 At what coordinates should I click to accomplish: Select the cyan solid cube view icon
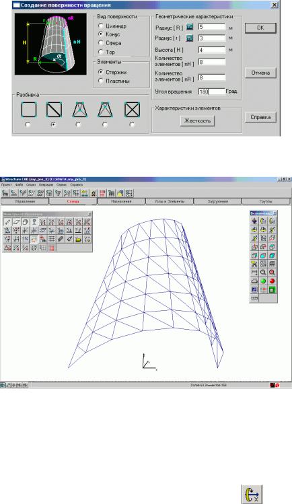click(x=272, y=256)
